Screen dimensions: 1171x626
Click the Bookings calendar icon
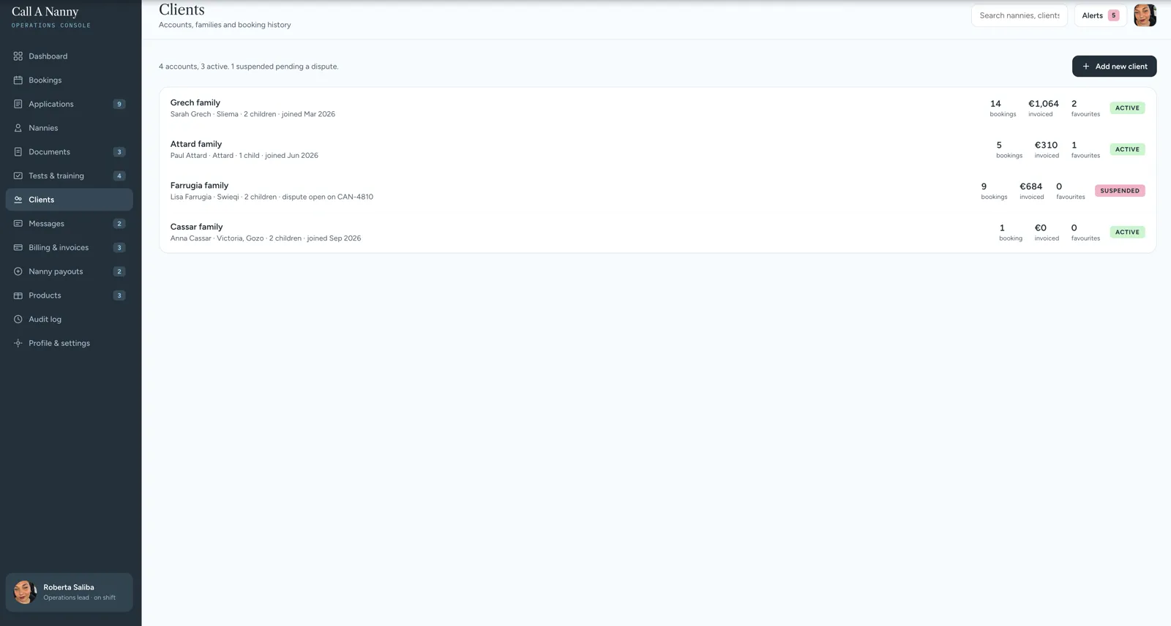pos(18,80)
